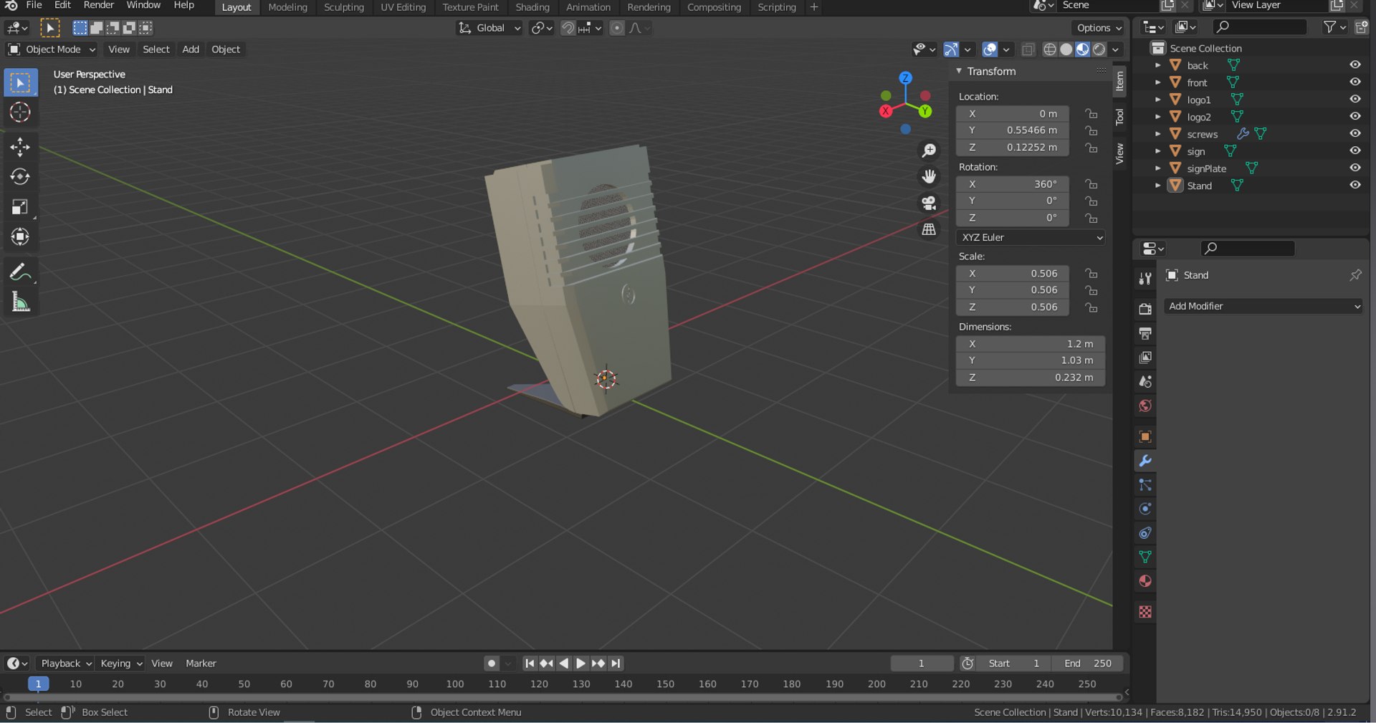Select the Annotate pencil tool
Viewport: 1376px width, 723px height.
click(20, 272)
